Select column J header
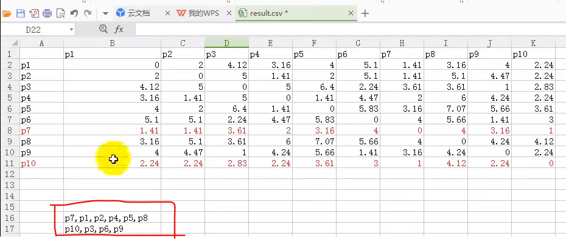Image resolution: width=566 pixels, height=239 pixels. click(490, 43)
